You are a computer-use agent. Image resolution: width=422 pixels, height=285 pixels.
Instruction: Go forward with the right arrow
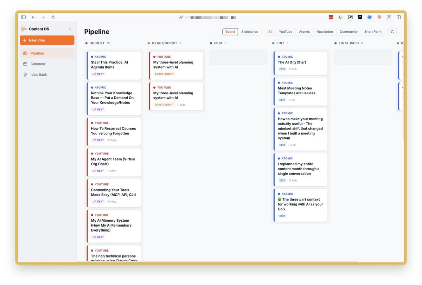click(x=43, y=17)
